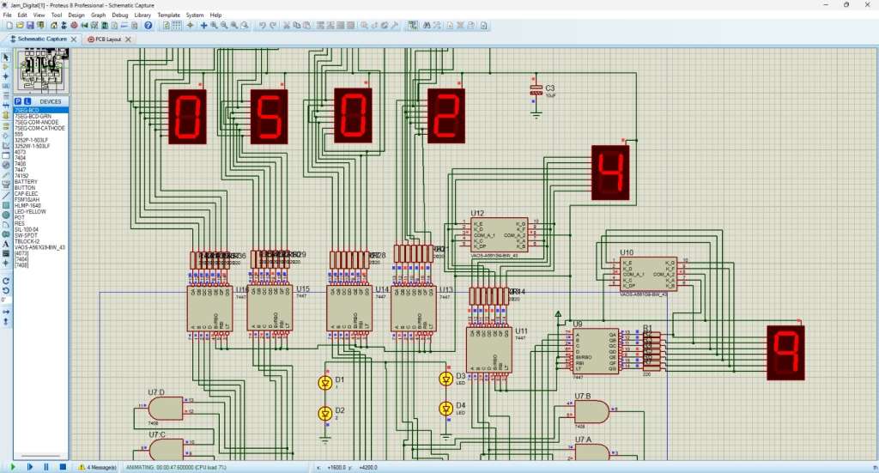879x473 pixels.
Task: Click LED D1 on the schematic
Action: [x=325, y=383]
